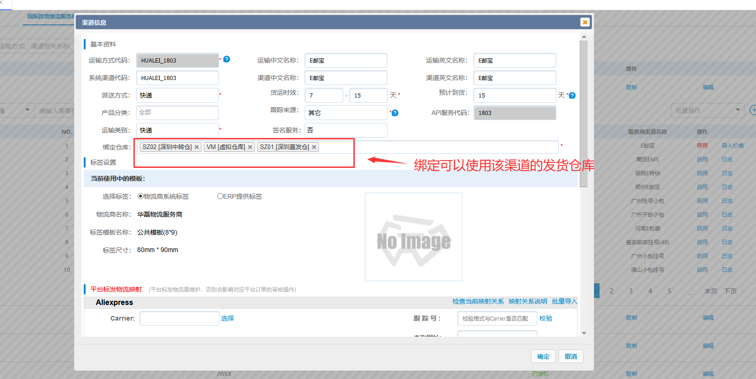
Task: Open the 运输类别 dropdown
Action: click(x=177, y=130)
